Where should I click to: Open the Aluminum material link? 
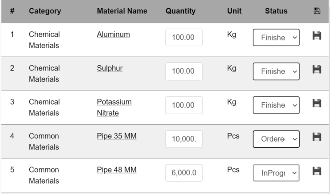(x=113, y=34)
